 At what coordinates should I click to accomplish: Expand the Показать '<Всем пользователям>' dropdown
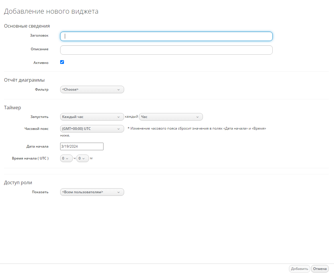[x=92, y=192]
